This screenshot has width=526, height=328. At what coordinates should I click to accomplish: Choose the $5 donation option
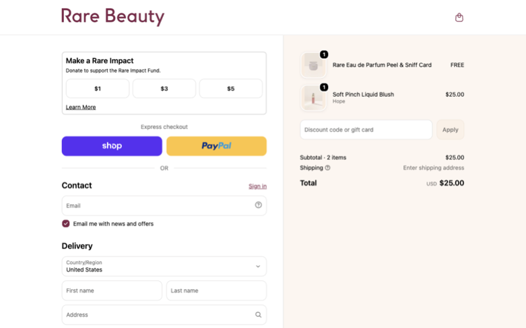(231, 89)
